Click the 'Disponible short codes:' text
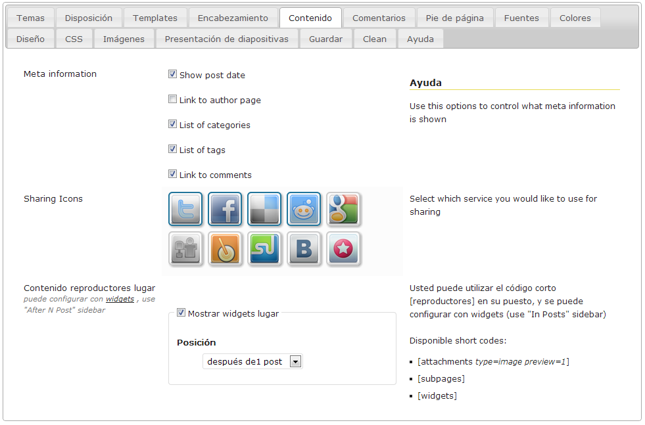645x425 pixels. point(458,340)
